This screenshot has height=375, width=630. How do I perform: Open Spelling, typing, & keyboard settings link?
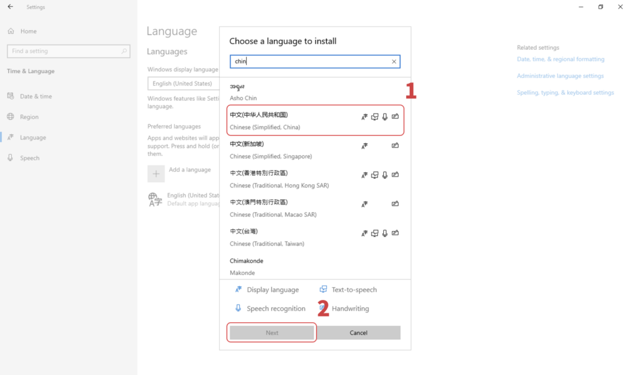(565, 92)
